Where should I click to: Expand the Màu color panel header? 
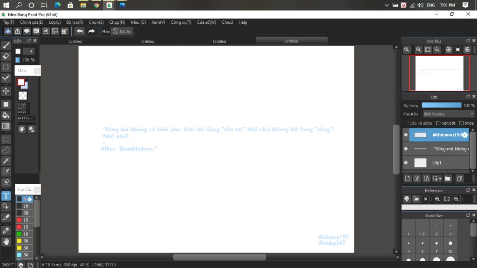click(x=27, y=71)
